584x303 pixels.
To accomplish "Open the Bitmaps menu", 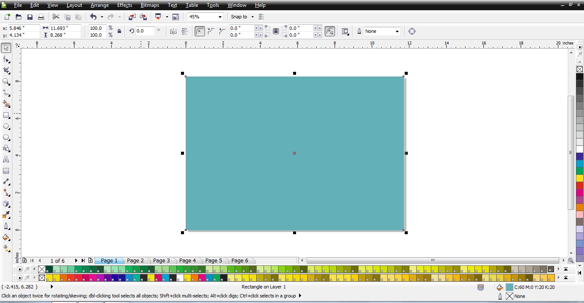I will (x=150, y=5).
